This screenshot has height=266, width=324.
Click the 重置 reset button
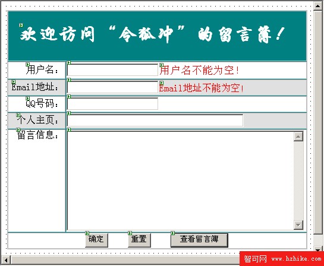point(139,240)
